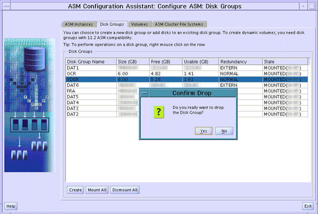Click OCR free value 4.82
Screen dimensions: 318x214
[x=156, y=74]
